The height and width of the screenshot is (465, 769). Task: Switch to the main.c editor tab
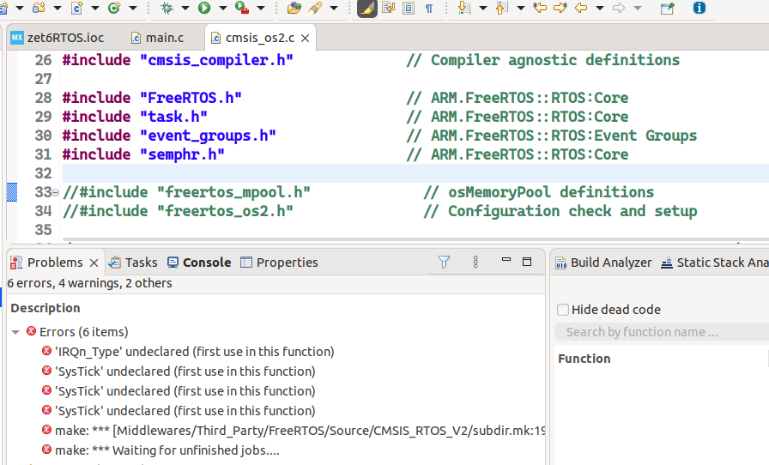(x=162, y=39)
